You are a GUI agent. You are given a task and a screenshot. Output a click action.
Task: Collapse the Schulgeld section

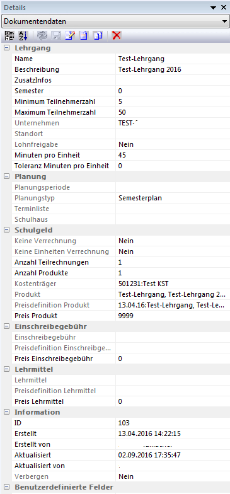point(6,230)
